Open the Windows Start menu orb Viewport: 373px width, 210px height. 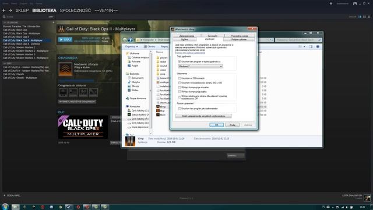[x=5, y=206]
